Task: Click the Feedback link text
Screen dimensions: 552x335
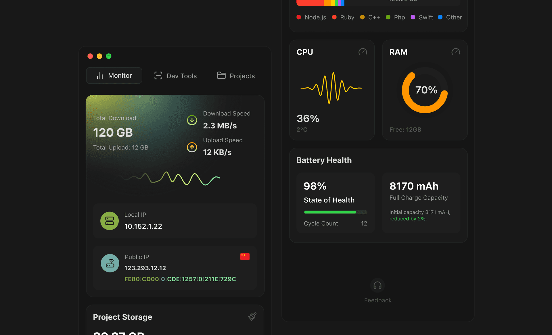Action: click(x=377, y=300)
